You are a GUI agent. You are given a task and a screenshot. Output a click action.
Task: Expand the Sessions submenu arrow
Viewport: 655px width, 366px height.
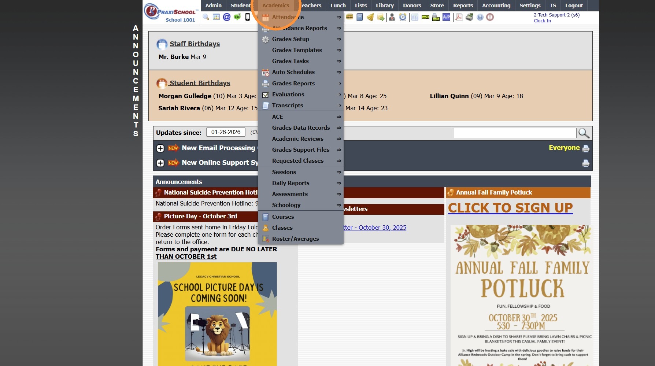[x=339, y=172]
